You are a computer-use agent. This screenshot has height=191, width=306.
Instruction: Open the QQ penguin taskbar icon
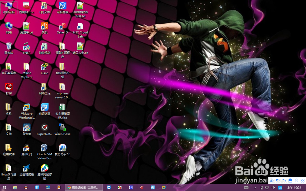click(x=26, y=188)
